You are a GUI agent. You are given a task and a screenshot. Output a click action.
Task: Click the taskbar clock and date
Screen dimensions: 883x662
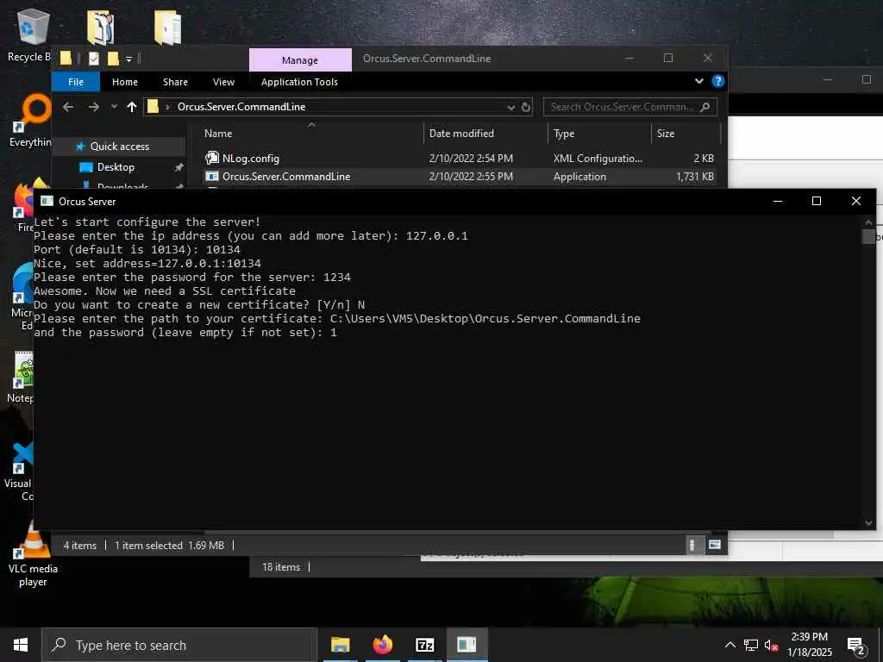tap(809, 645)
